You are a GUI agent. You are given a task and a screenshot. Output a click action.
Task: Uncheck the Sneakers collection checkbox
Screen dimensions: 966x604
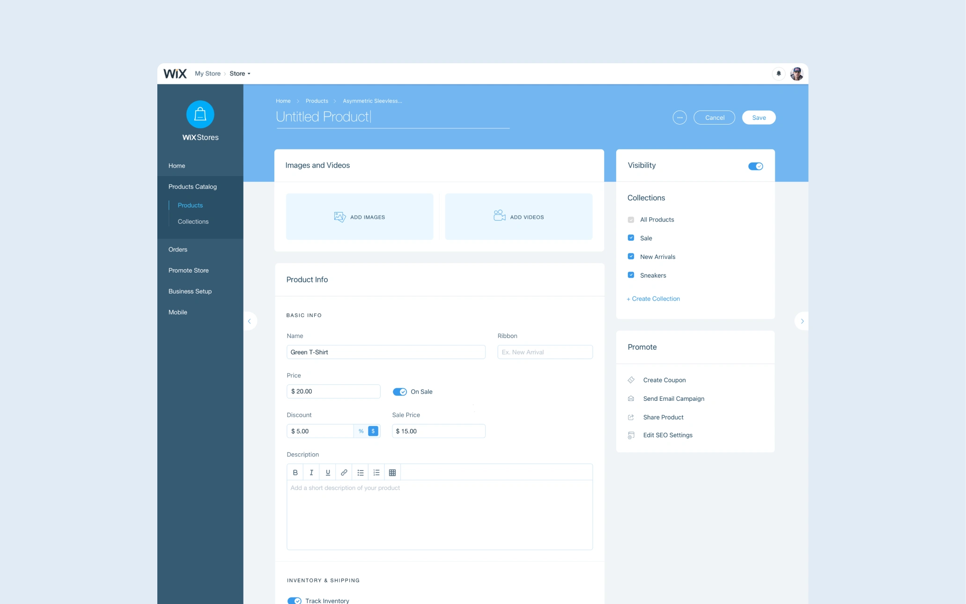pos(631,275)
